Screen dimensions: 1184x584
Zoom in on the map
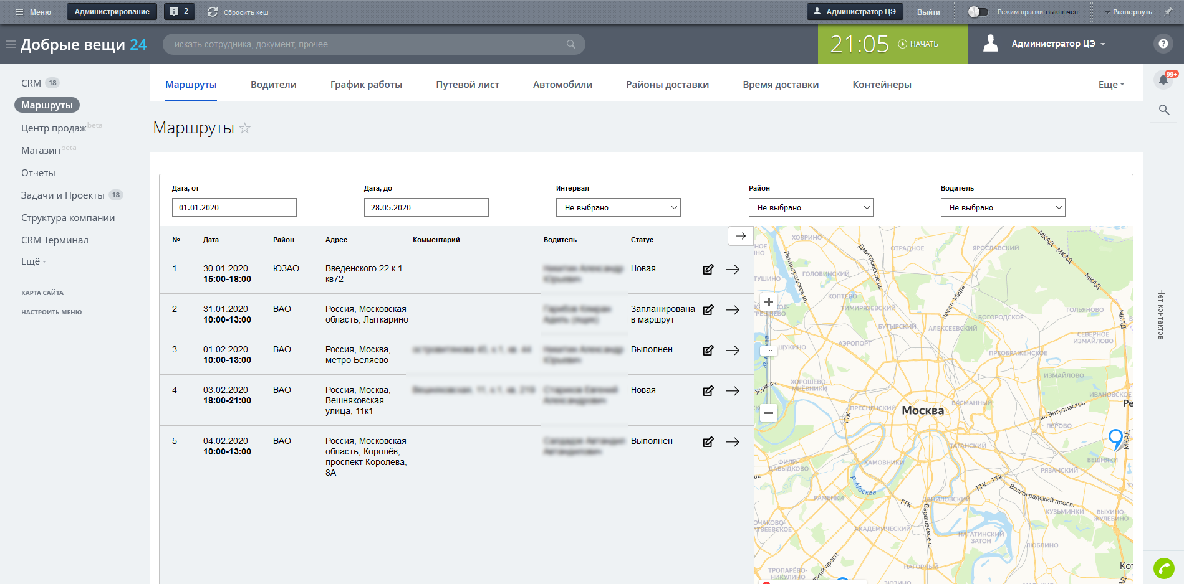pyautogui.click(x=769, y=302)
